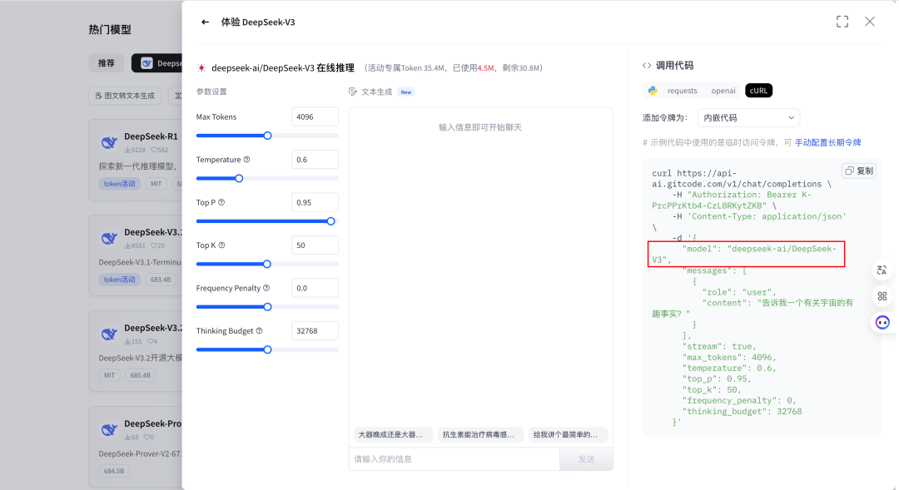899x490 pixels.
Task: Click the DeepSeek-V3.2 whale icon
Action: pos(109,333)
